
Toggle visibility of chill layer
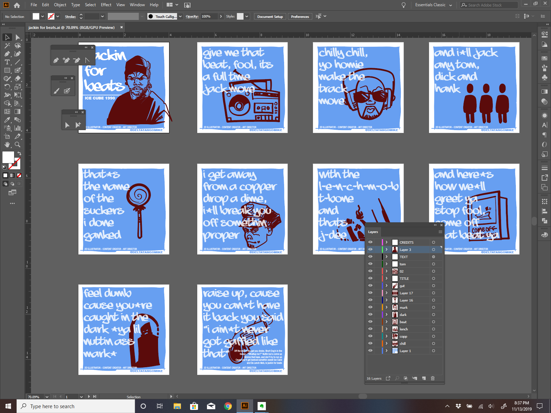point(370,343)
